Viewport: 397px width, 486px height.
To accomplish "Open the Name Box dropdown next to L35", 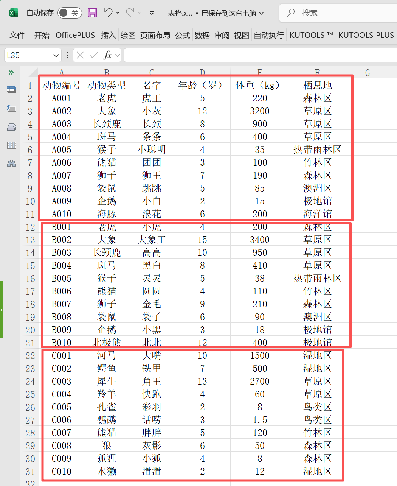I will [x=56, y=55].
